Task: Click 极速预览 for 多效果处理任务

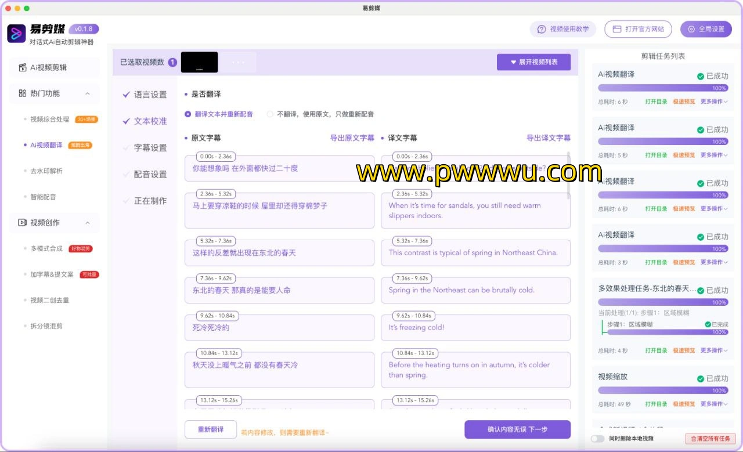Action: [x=684, y=350]
